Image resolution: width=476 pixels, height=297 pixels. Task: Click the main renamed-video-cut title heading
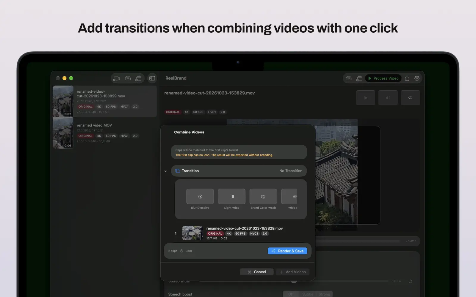[209, 93]
